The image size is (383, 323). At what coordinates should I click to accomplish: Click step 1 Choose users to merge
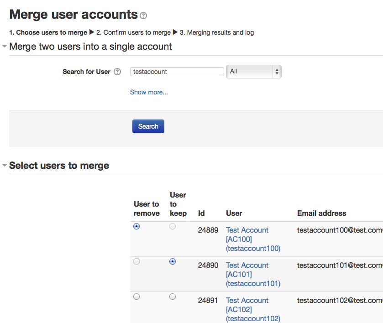click(48, 32)
